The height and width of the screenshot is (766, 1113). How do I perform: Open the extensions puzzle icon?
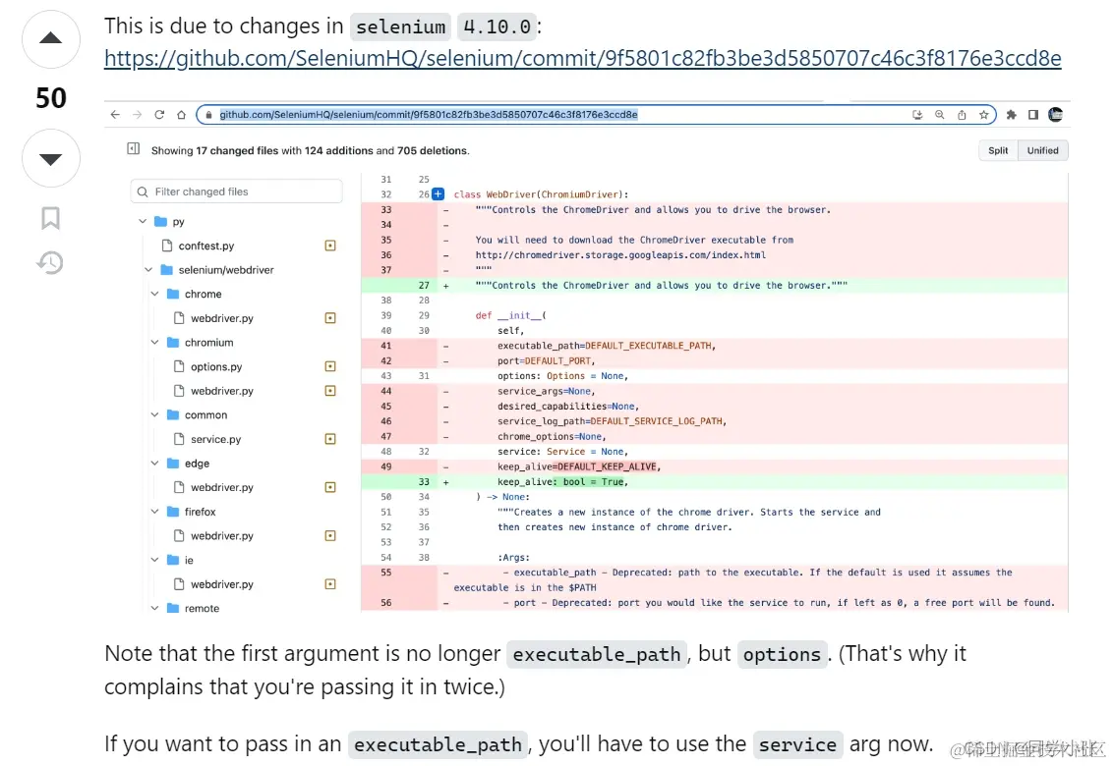coord(1012,114)
